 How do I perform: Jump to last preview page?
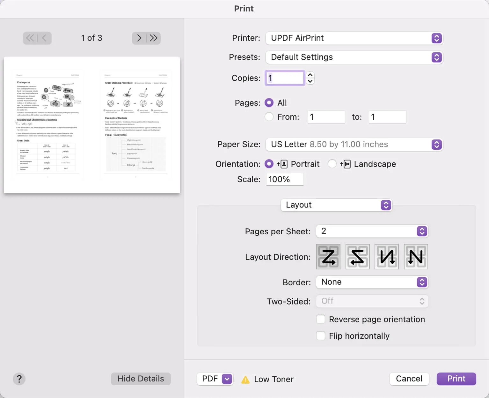tap(154, 38)
